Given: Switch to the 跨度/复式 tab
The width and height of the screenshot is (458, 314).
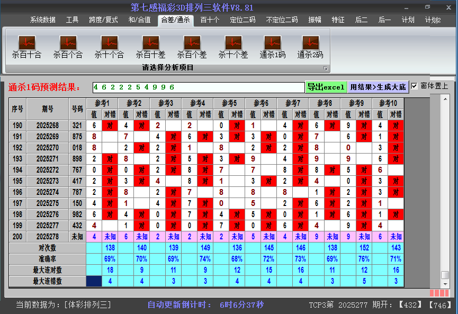Looking at the screenshot, I should [x=100, y=20].
